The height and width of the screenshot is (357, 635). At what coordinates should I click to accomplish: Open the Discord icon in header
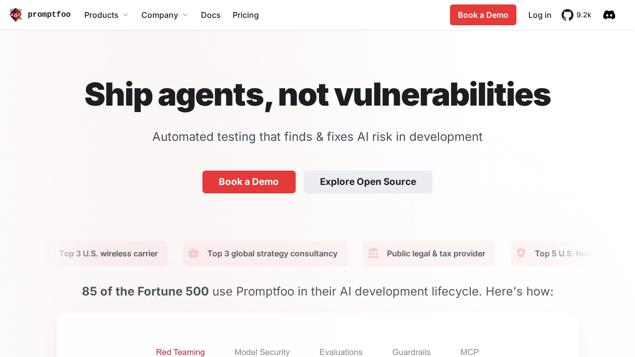coord(609,15)
